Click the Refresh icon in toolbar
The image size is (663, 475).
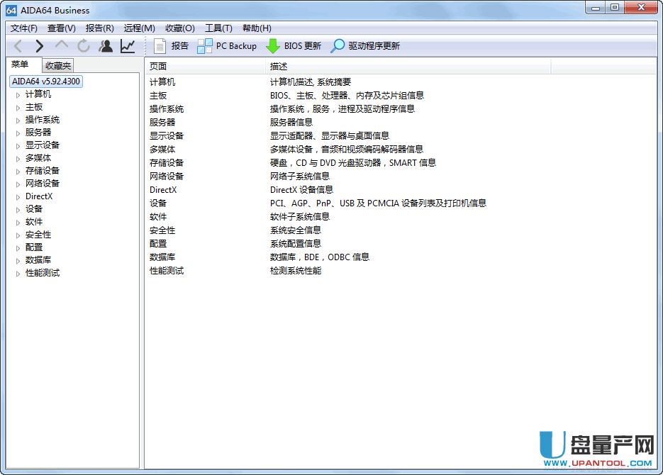[84, 46]
